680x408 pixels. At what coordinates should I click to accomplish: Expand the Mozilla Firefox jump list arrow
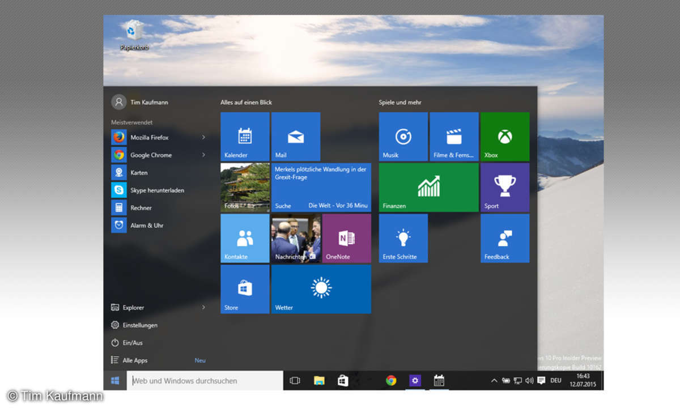click(x=203, y=137)
